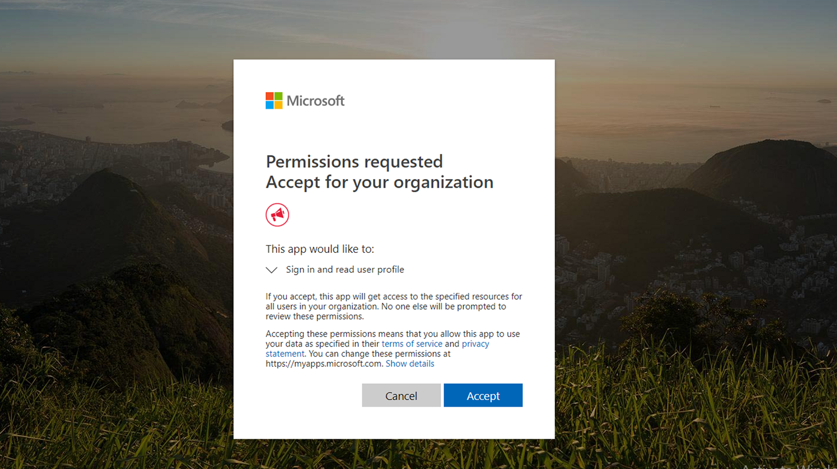Select 'Sign in and read user profile' permission

[345, 269]
